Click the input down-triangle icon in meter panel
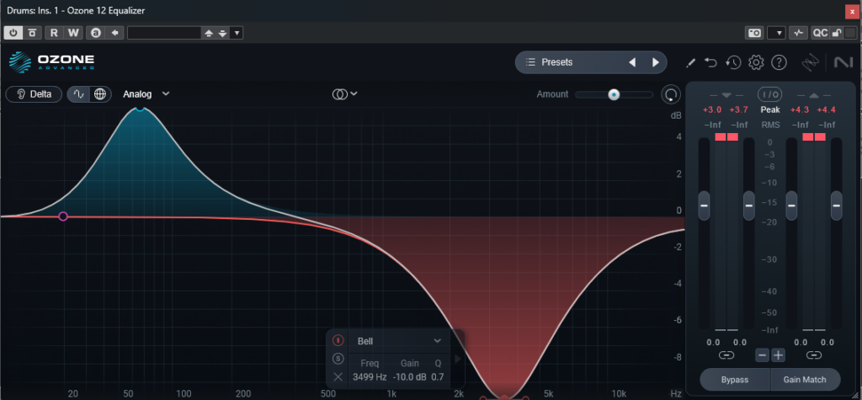Screen dimensions: 862x400 point(726,95)
